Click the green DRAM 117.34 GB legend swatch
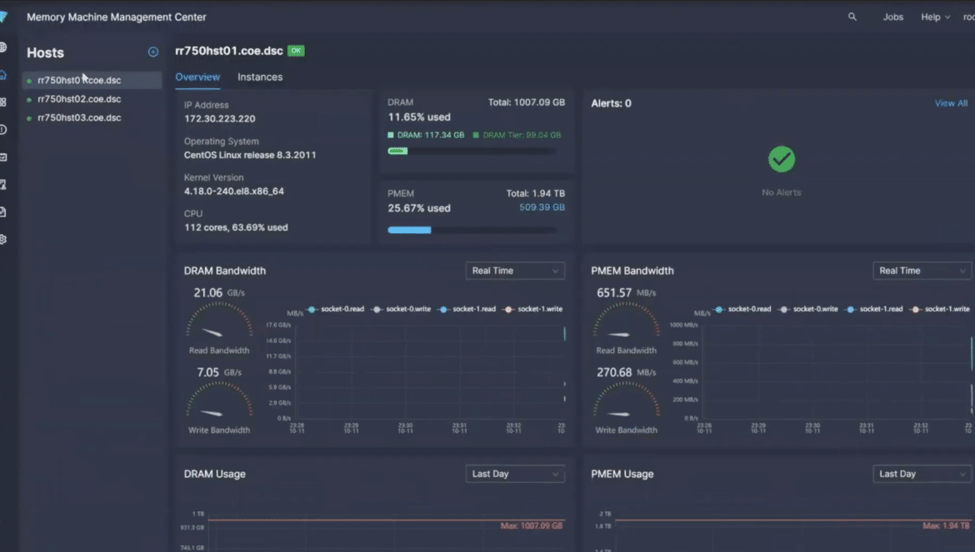 391,135
